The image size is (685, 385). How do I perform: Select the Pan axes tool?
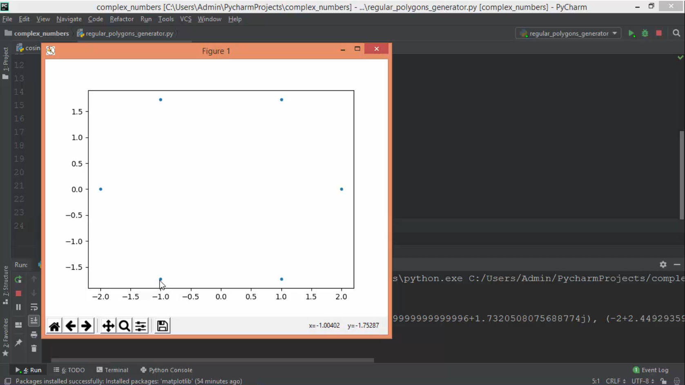click(x=108, y=326)
